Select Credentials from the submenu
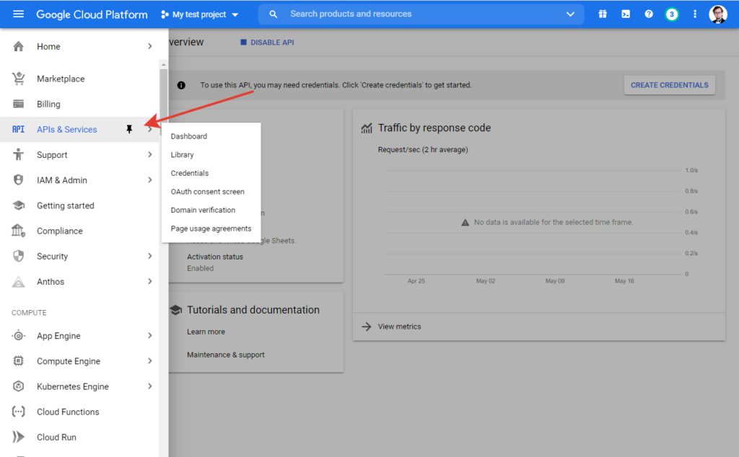This screenshot has width=739, height=457. (190, 173)
